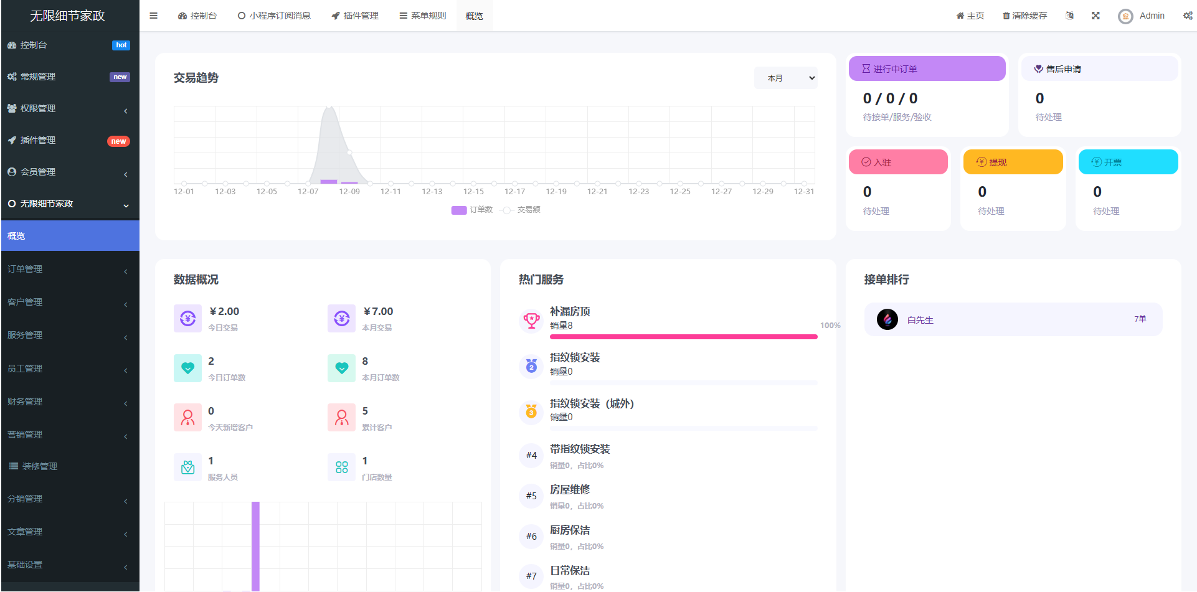Click the 清除缓存 cache clearing icon

click(x=1024, y=15)
